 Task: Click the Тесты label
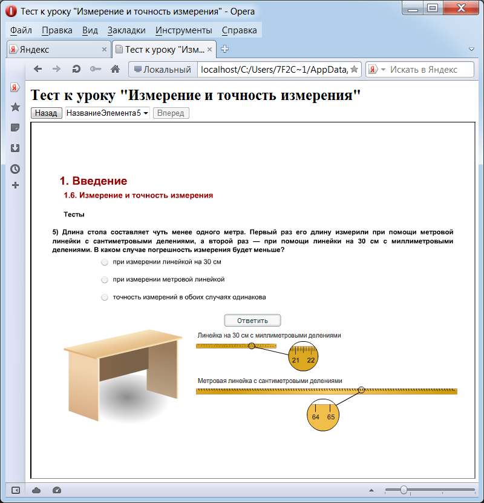click(74, 215)
